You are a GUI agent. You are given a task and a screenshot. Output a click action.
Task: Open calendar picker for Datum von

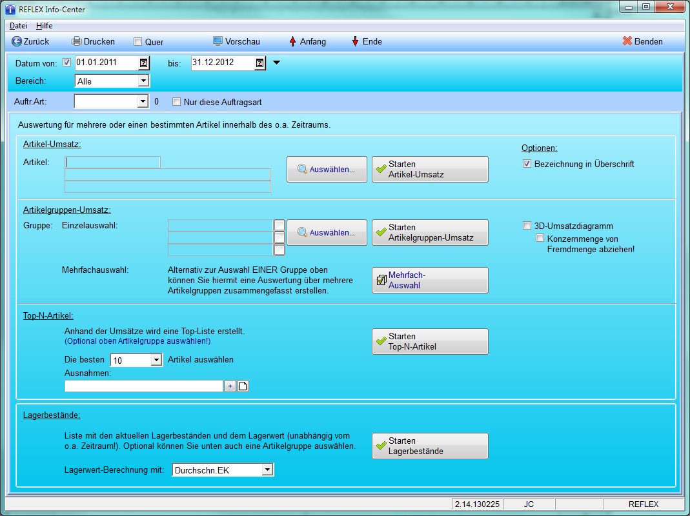tap(144, 63)
